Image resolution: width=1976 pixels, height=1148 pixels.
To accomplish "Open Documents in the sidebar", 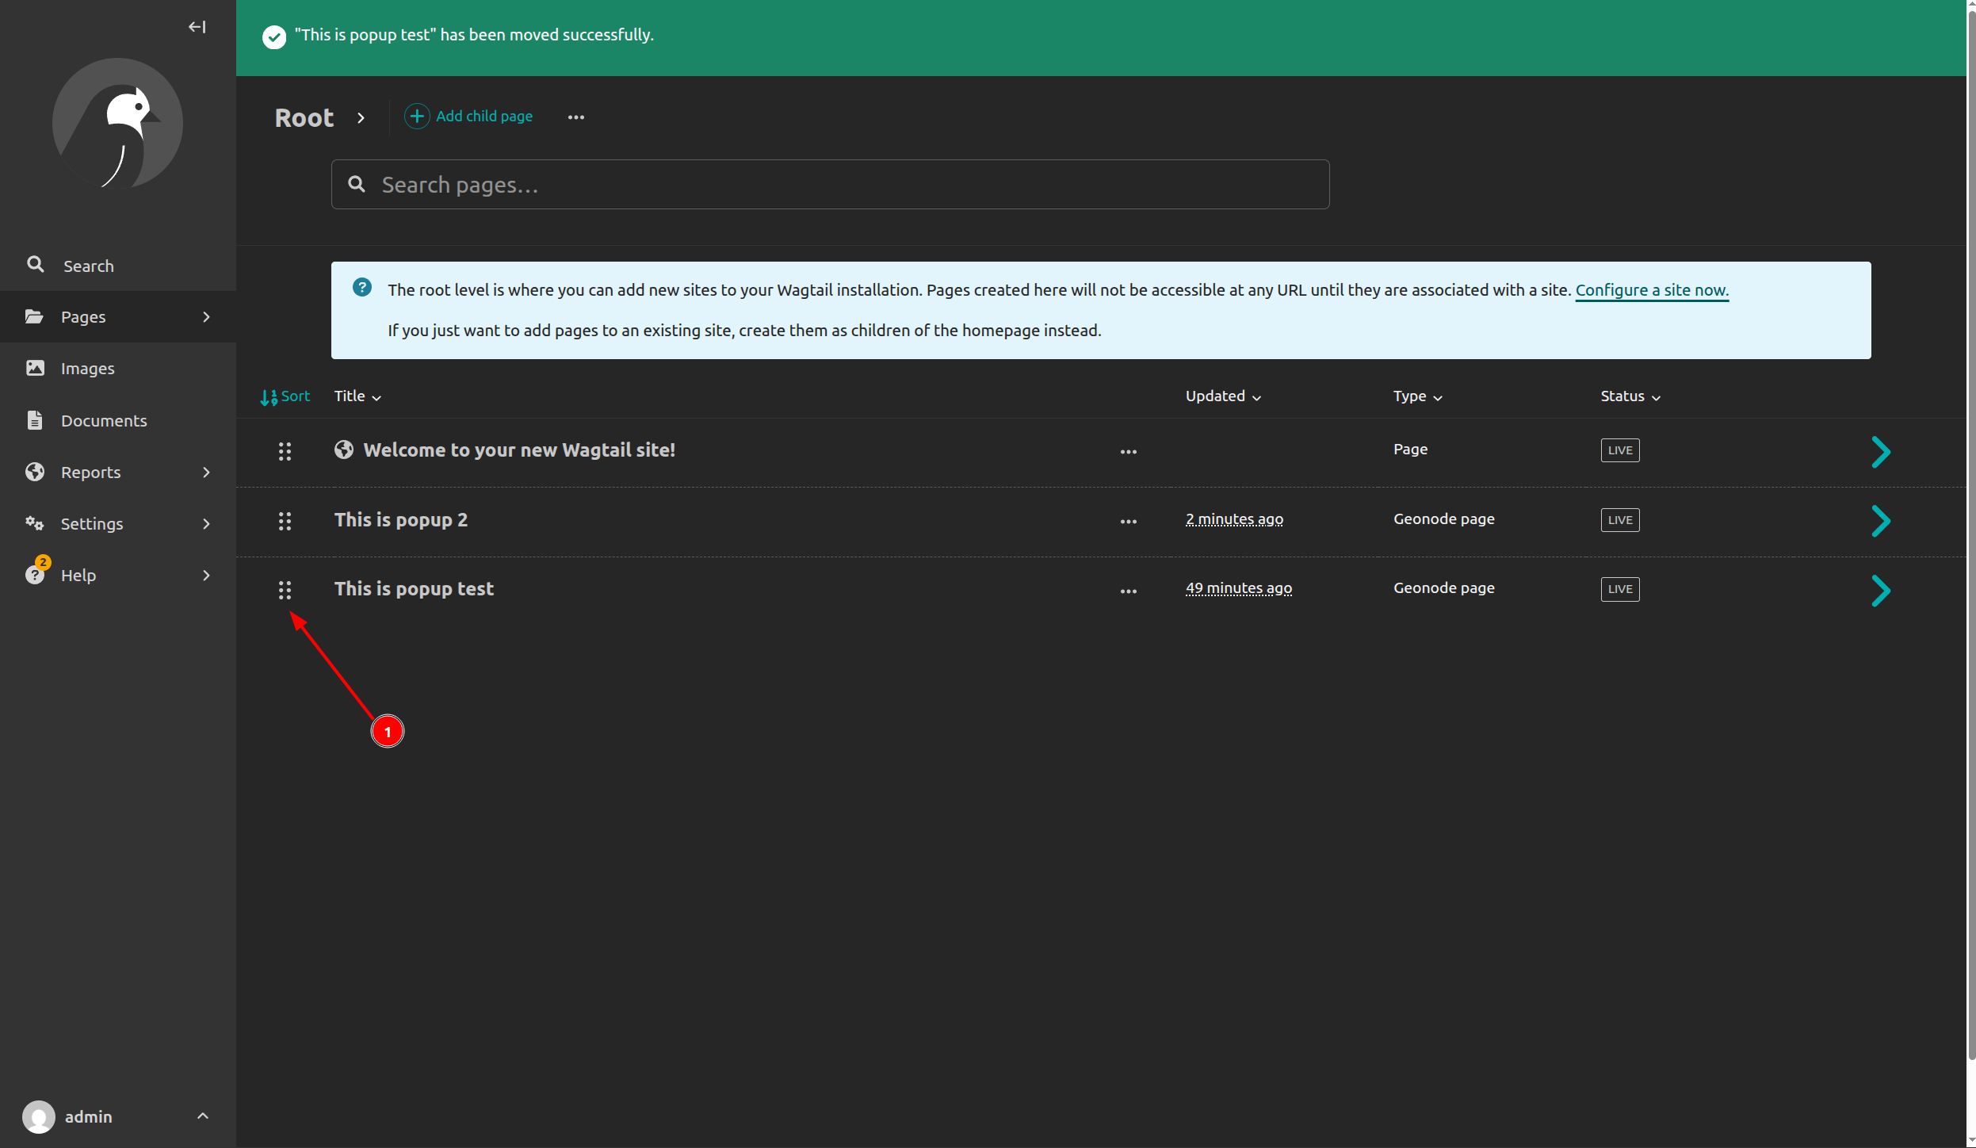I will (118, 420).
